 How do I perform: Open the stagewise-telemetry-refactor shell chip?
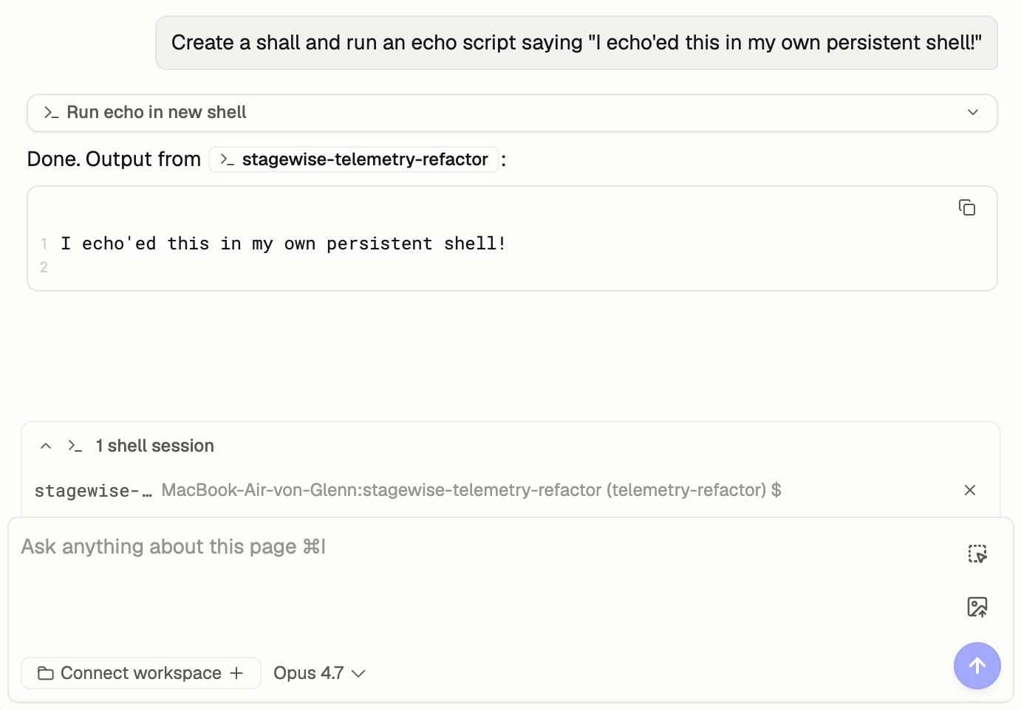point(354,159)
